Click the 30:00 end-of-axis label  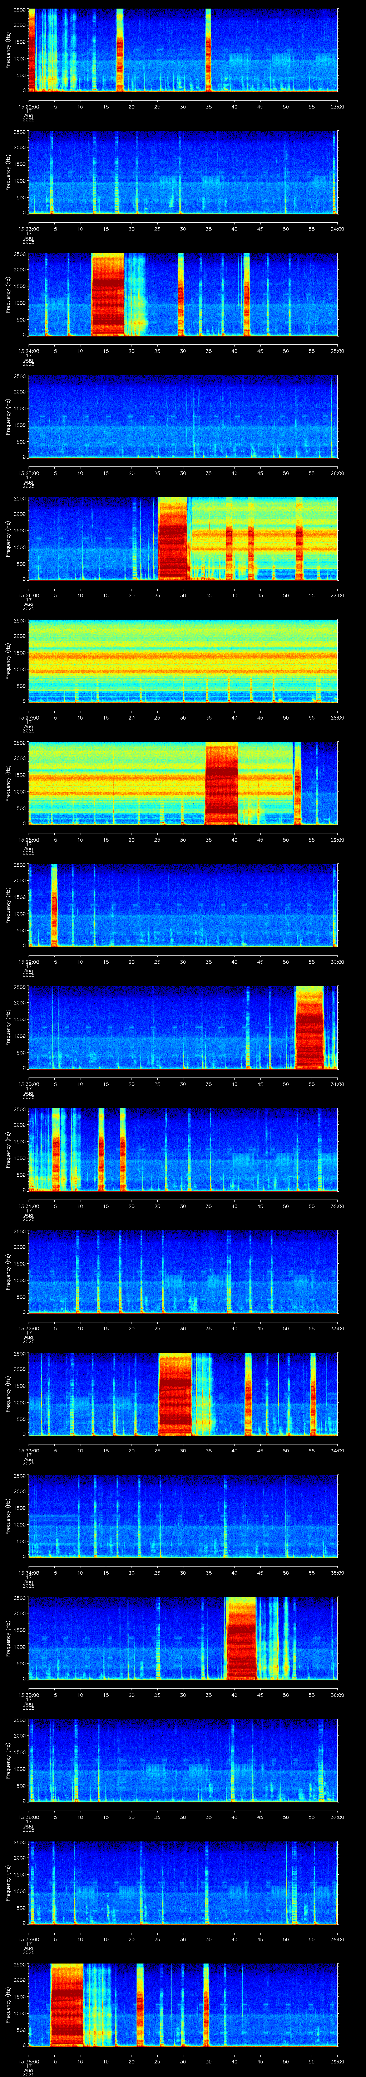pos(338,961)
